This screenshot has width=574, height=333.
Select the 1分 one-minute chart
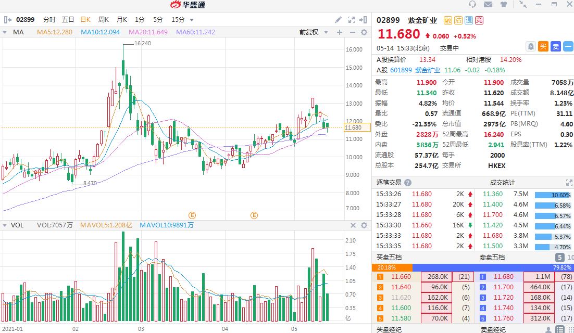coord(140,20)
